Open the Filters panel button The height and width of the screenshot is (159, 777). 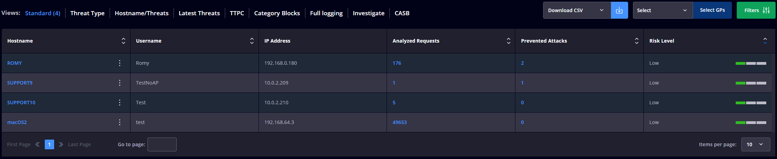tap(756, 10)
